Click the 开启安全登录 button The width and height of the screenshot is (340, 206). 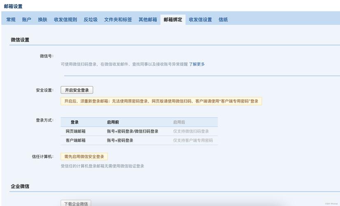click(77, 90)
